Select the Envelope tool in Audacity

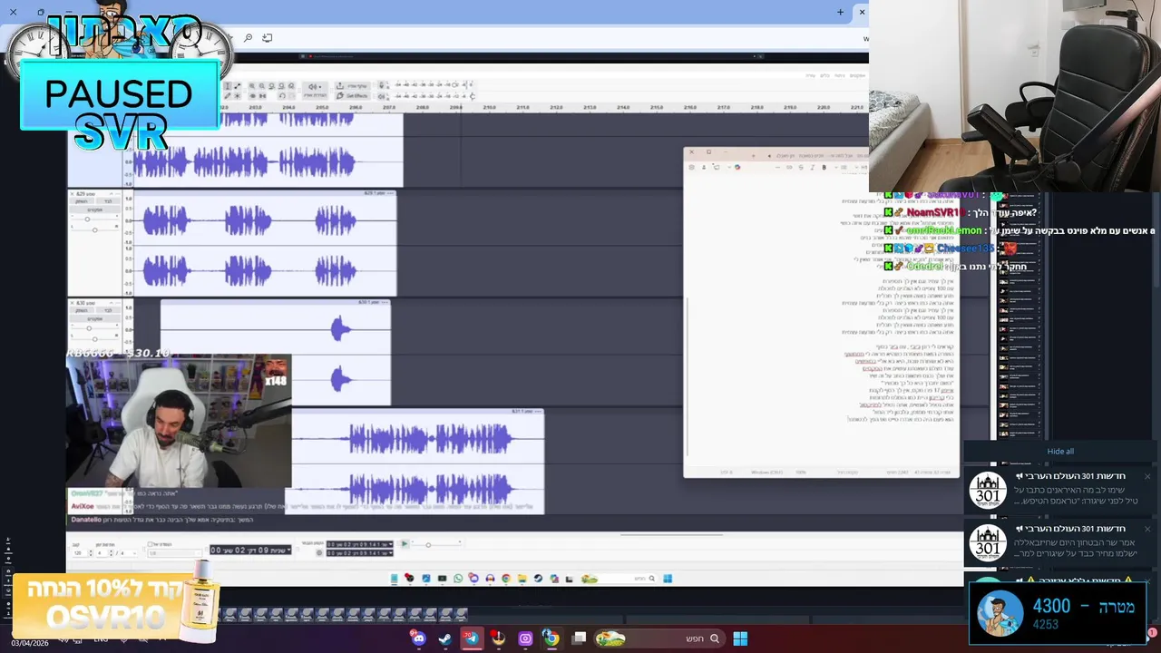click(x=238, y=85)
